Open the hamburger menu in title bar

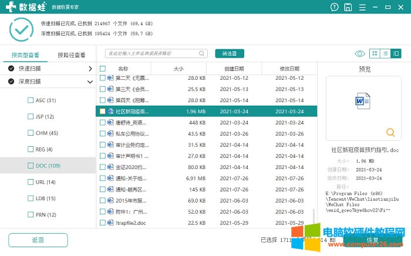tap(362, 7)
